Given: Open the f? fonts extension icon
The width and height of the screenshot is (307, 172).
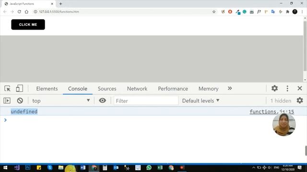Looking at the screenshot, I should point(259,11).
